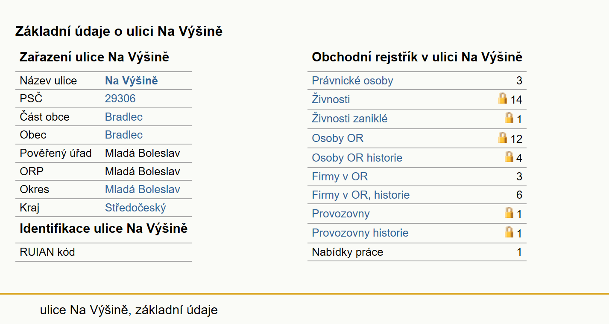Open the Živnosti zaniklé link

point(350,119)
